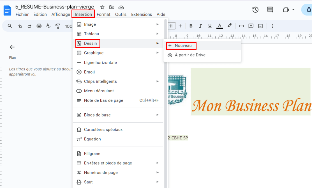Choose À partir de Drive
This screenshot has height=188, width=312.
[x=202, y=55]
